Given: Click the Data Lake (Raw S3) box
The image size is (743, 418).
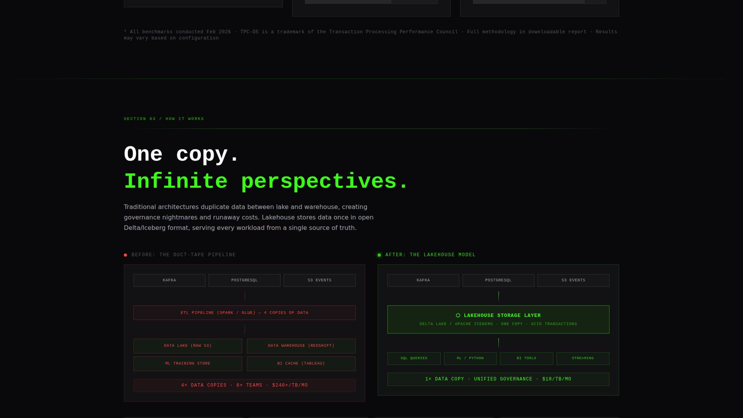Looking at the screenshot, I should [x=188, y=346].
